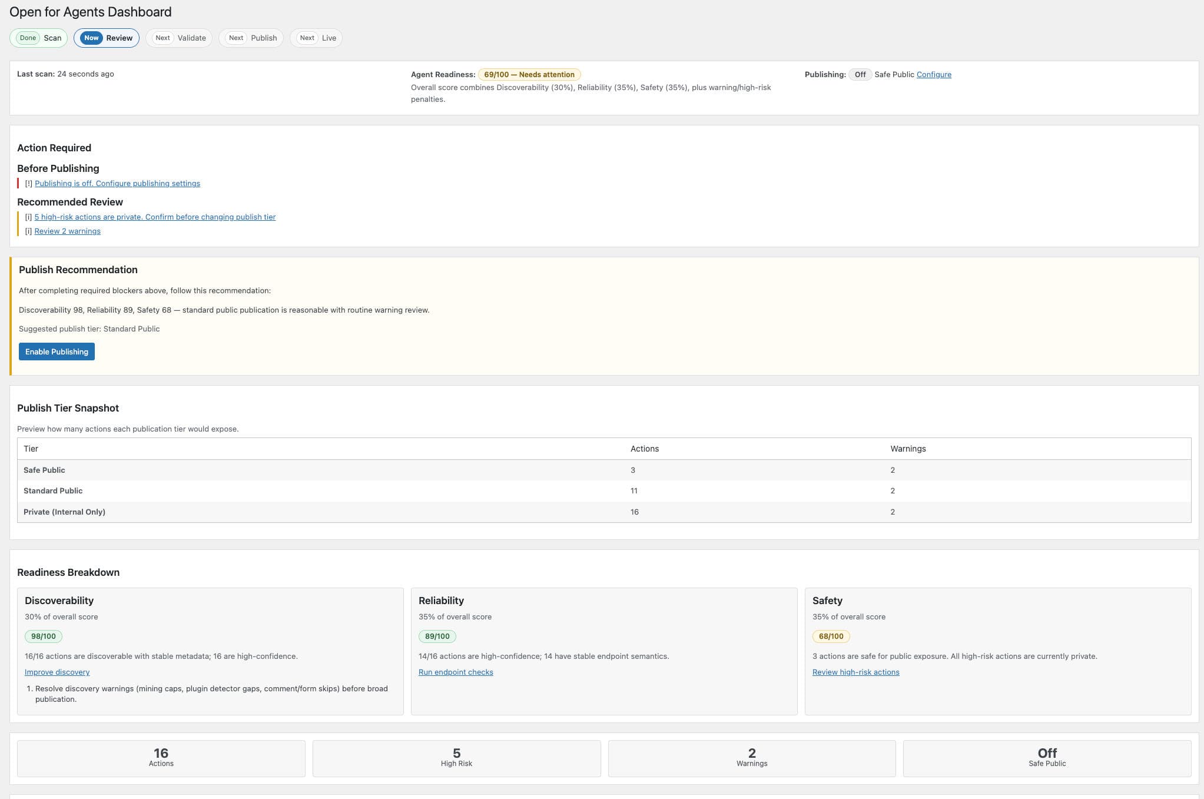Click the Open for Agents Dashboard title
The height and width of the screenshot is (799, 1204).
(x=91, y=12)
